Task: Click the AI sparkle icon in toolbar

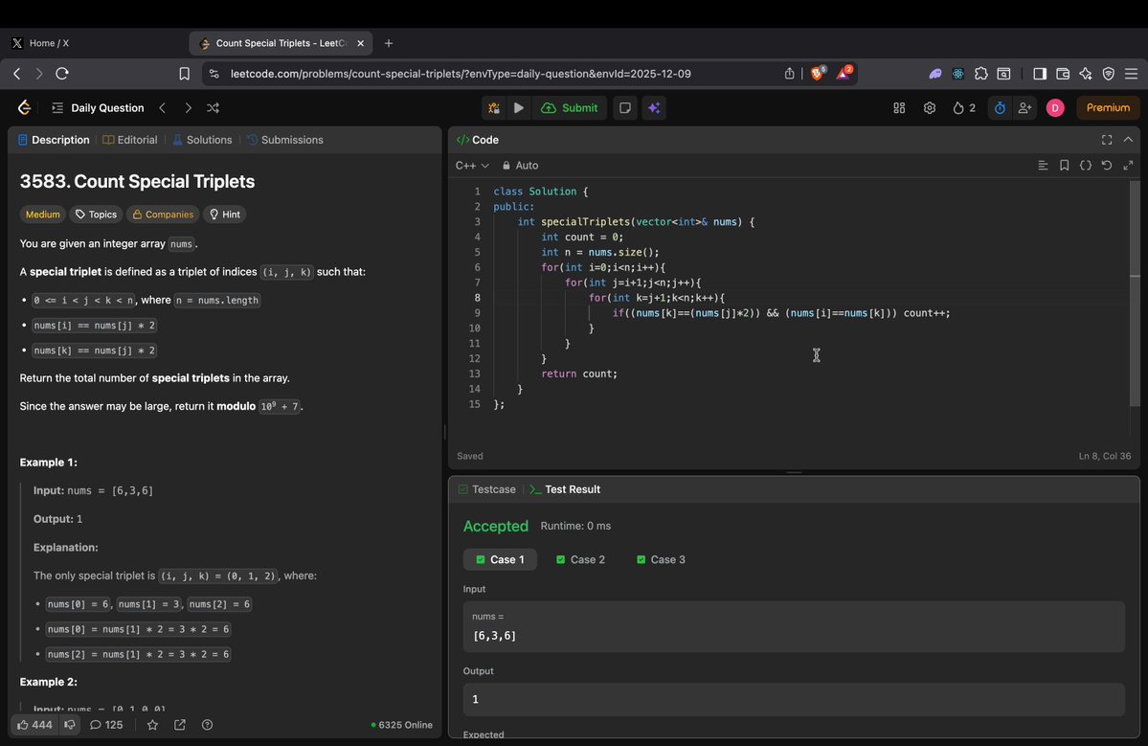Action: [654, 107]
